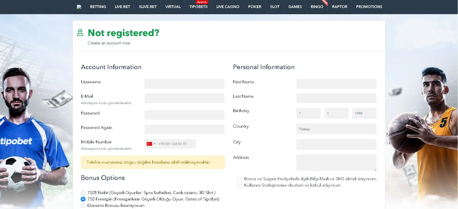Click the Birthday label
Image resolution: width=458 pixels, height=209 pixels.
(x=241, y=111)
